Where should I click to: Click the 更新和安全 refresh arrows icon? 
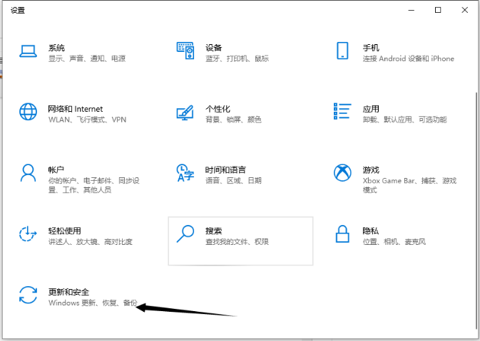click(x=28, y=295)
